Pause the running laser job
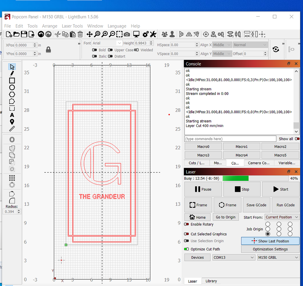The image size is (303, 286). [203, 189]
